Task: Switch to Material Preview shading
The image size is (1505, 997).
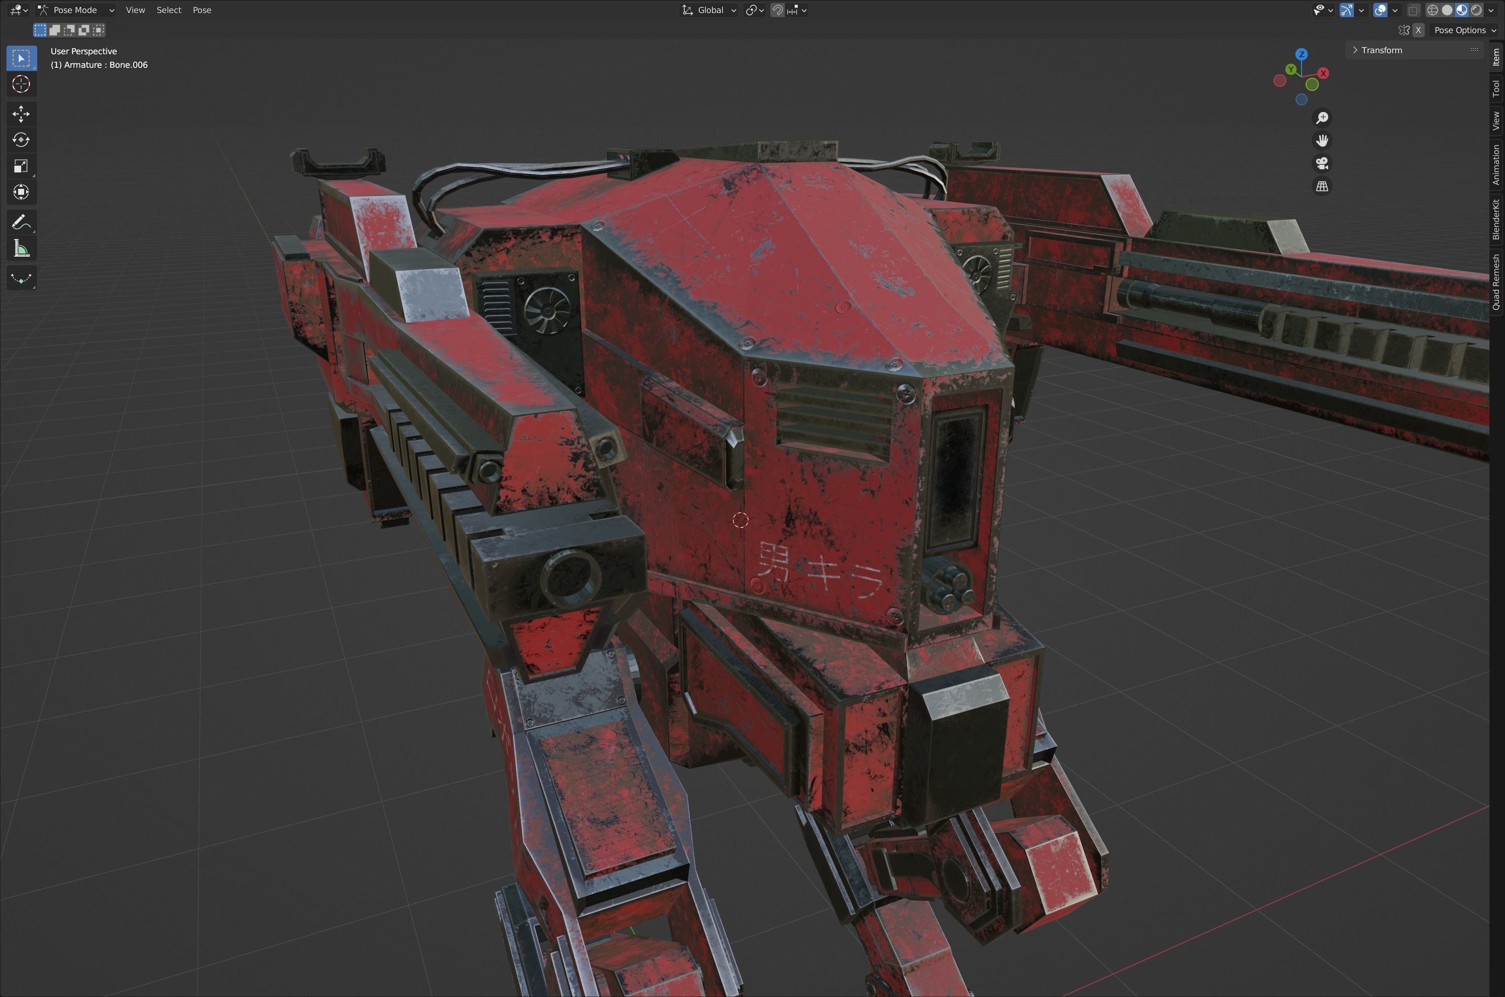Action: (1462, 10)
